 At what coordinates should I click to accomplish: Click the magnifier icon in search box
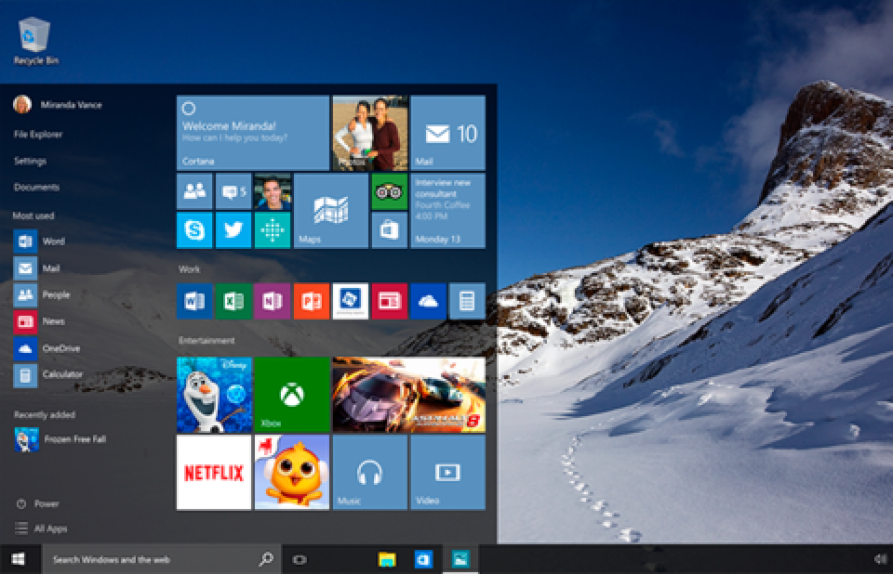(x=265, y=560)
